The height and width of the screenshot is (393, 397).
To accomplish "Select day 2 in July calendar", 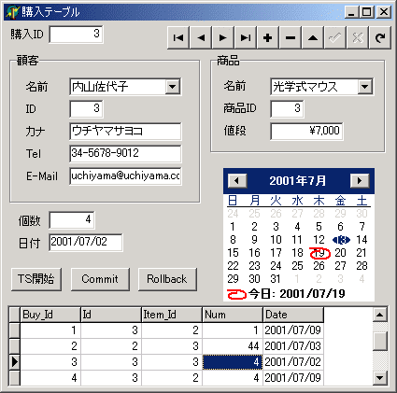I will click(x=254, y=227).
